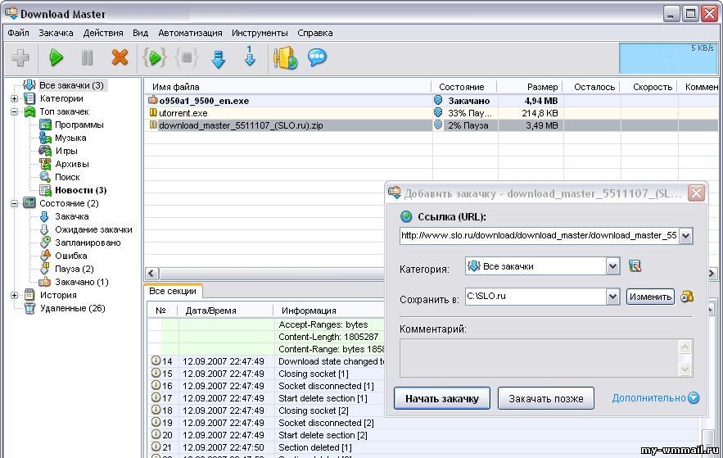
Task: Click left arrow of horizontal scrollbar
Action: tap(151, 274)
